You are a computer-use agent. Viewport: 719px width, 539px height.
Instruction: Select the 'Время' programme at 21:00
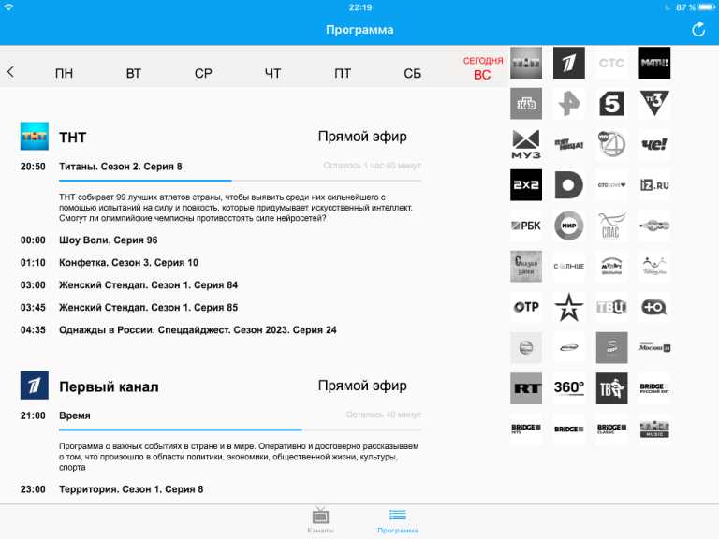[x=75, y=415]
